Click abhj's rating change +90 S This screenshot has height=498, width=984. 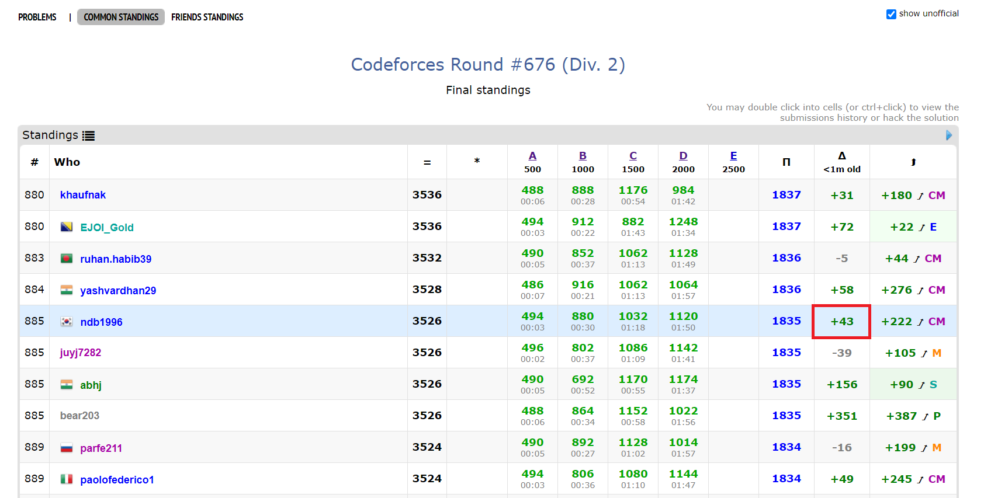click(x=913, y=385)
